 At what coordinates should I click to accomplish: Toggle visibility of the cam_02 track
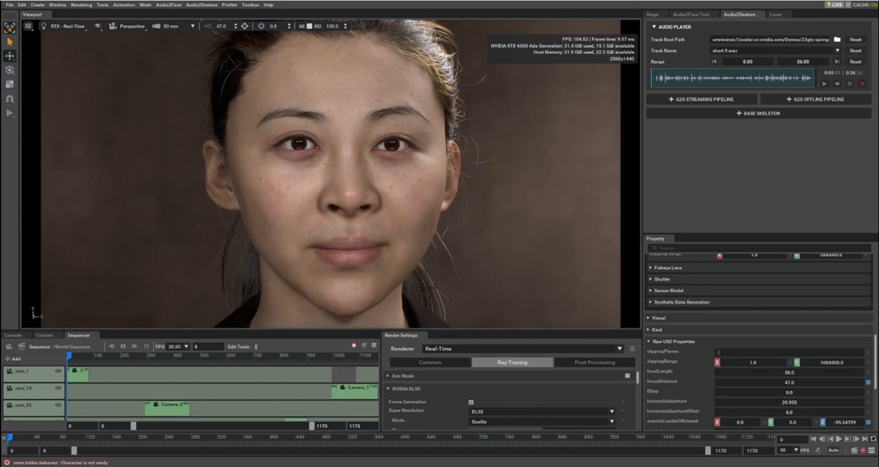pos(58,404)
